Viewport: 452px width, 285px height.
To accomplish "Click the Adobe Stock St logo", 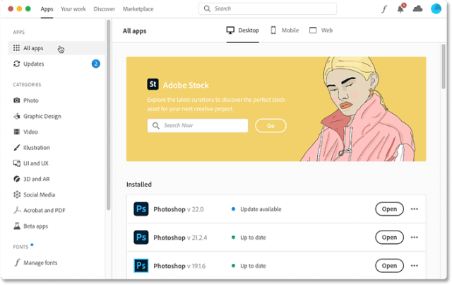I will coord(153,84).
